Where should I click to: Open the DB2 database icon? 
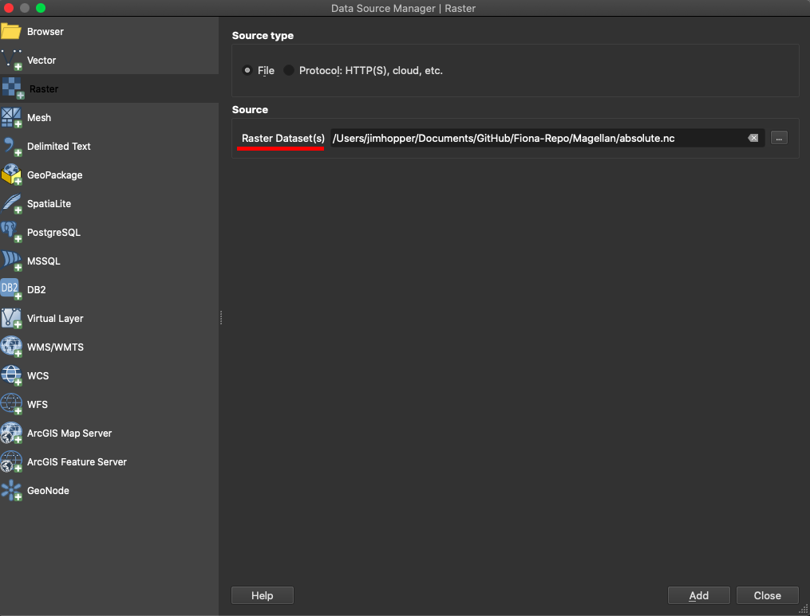12,290
